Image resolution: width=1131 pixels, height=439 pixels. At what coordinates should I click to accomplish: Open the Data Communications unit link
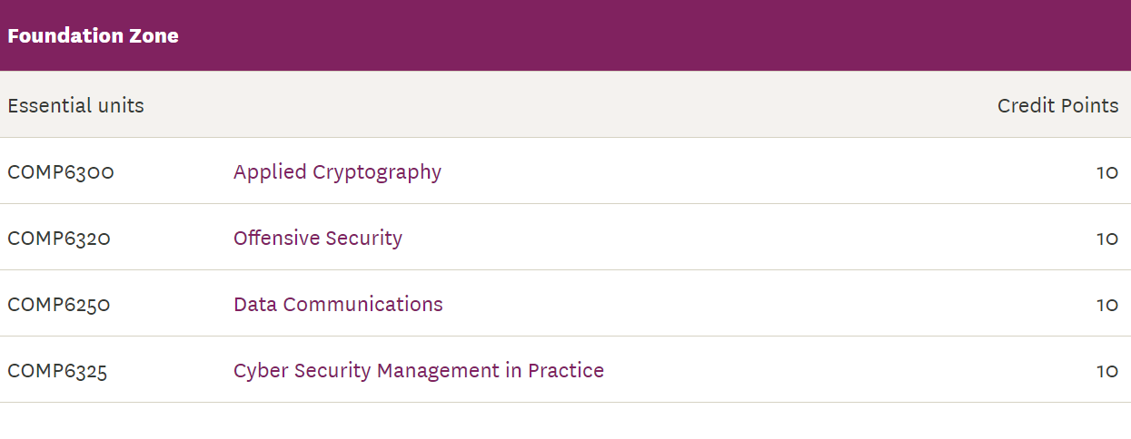point(338,305)
